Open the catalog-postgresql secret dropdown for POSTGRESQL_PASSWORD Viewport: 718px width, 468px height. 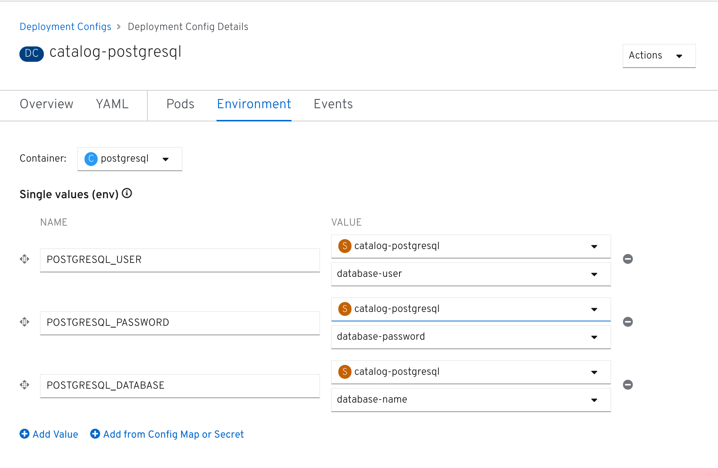471,309
